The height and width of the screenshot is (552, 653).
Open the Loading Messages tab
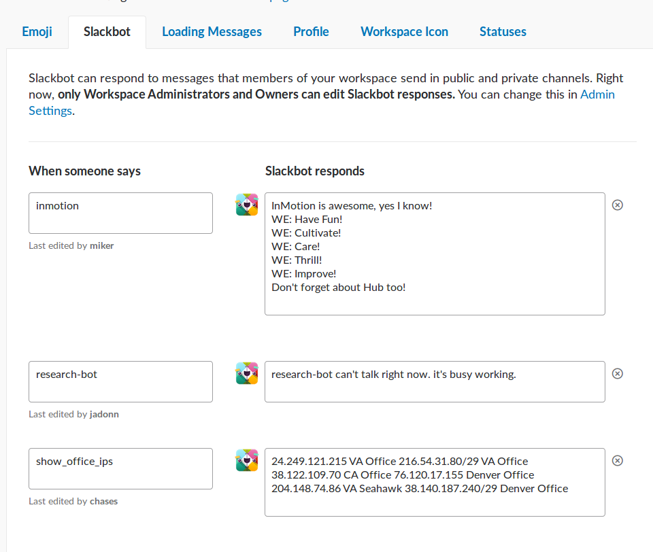(x=212, y=32)
